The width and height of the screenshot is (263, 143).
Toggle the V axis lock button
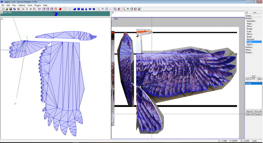tap(27, 9)
